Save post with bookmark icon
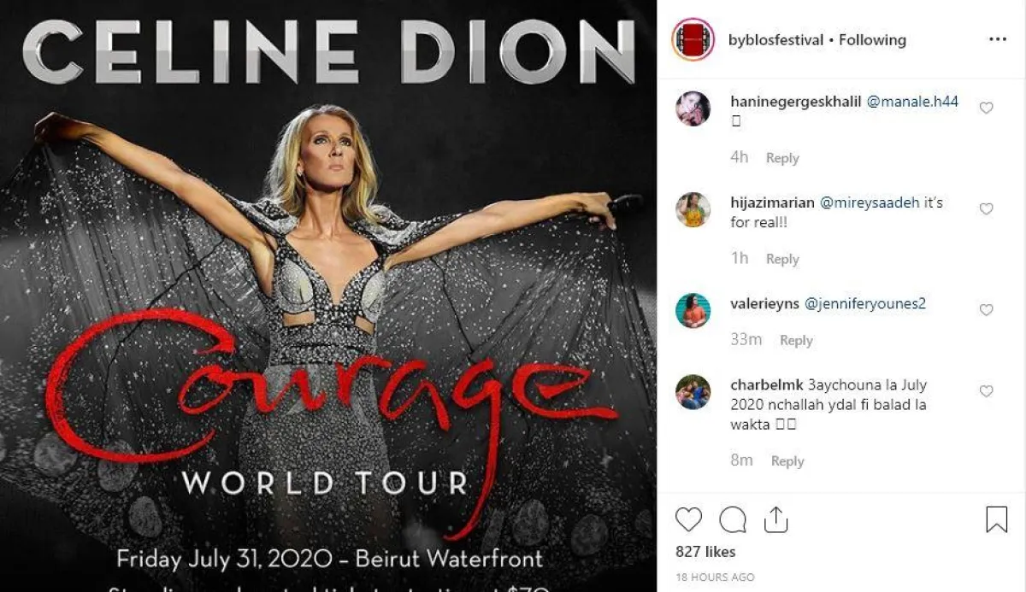Image resolution: width=1026 pixels, height=592 pixels. pyautogui.click(x=997, y=519)
